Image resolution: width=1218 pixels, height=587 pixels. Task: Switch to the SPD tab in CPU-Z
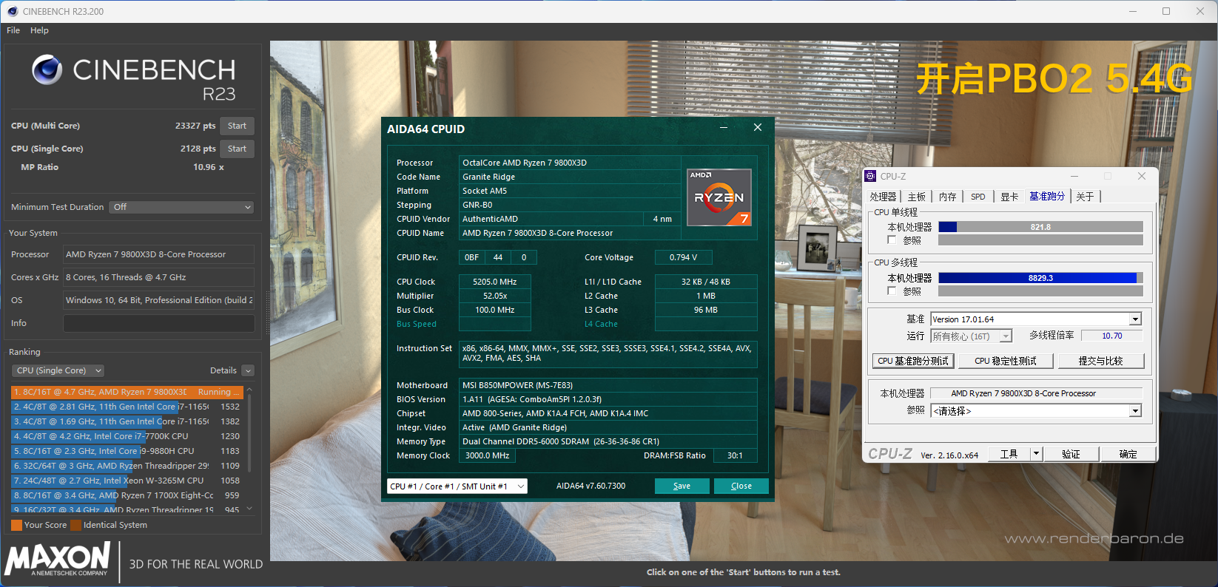coord(978,197)
